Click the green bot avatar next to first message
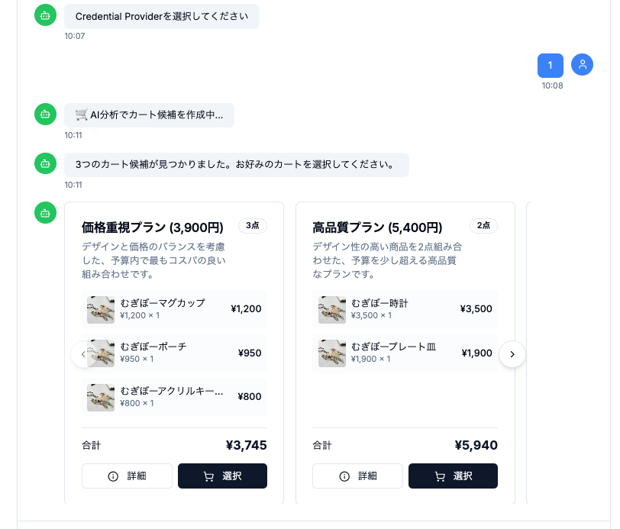Viewport: 620px width, 529px height. click(x=45, y=15)
